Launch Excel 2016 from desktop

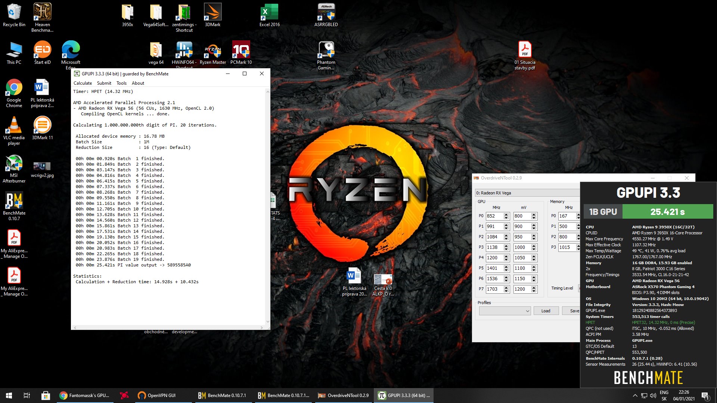pos(269,15)
